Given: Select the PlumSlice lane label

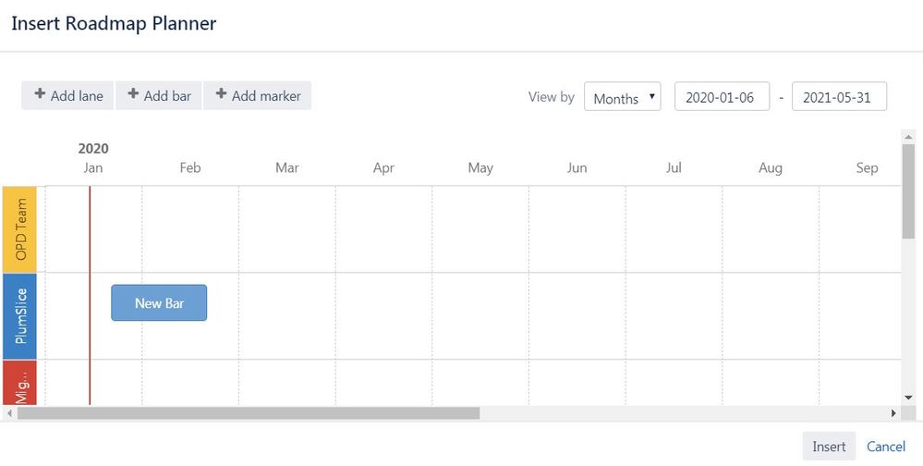Looking at the screenshot, I should point(20,316).
